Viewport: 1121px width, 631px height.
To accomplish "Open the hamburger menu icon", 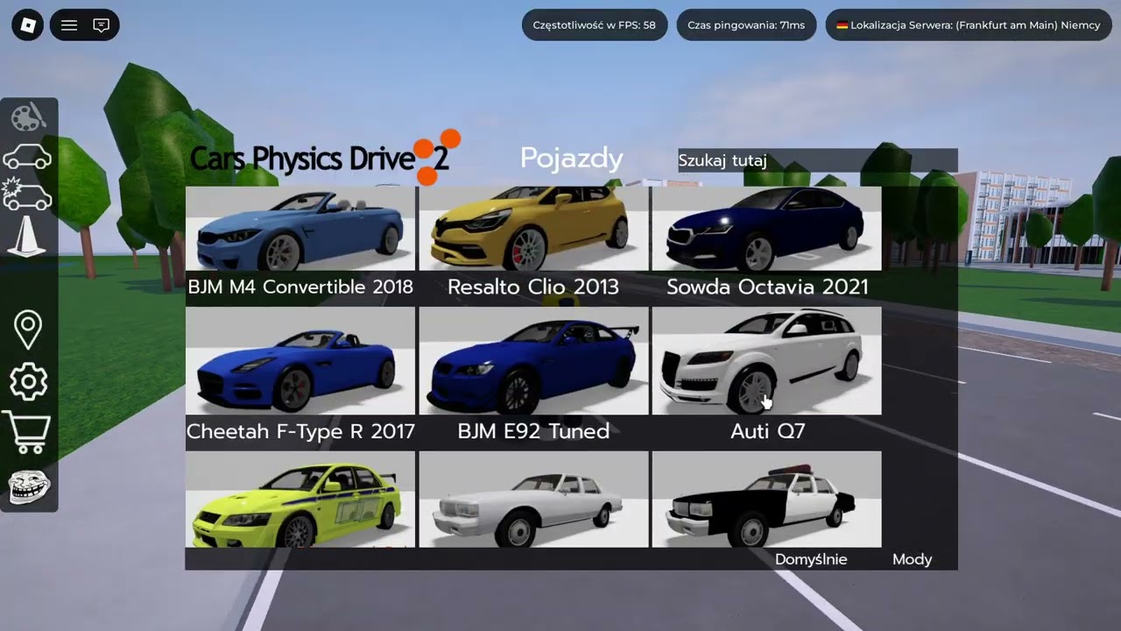I will click(69, 25).
